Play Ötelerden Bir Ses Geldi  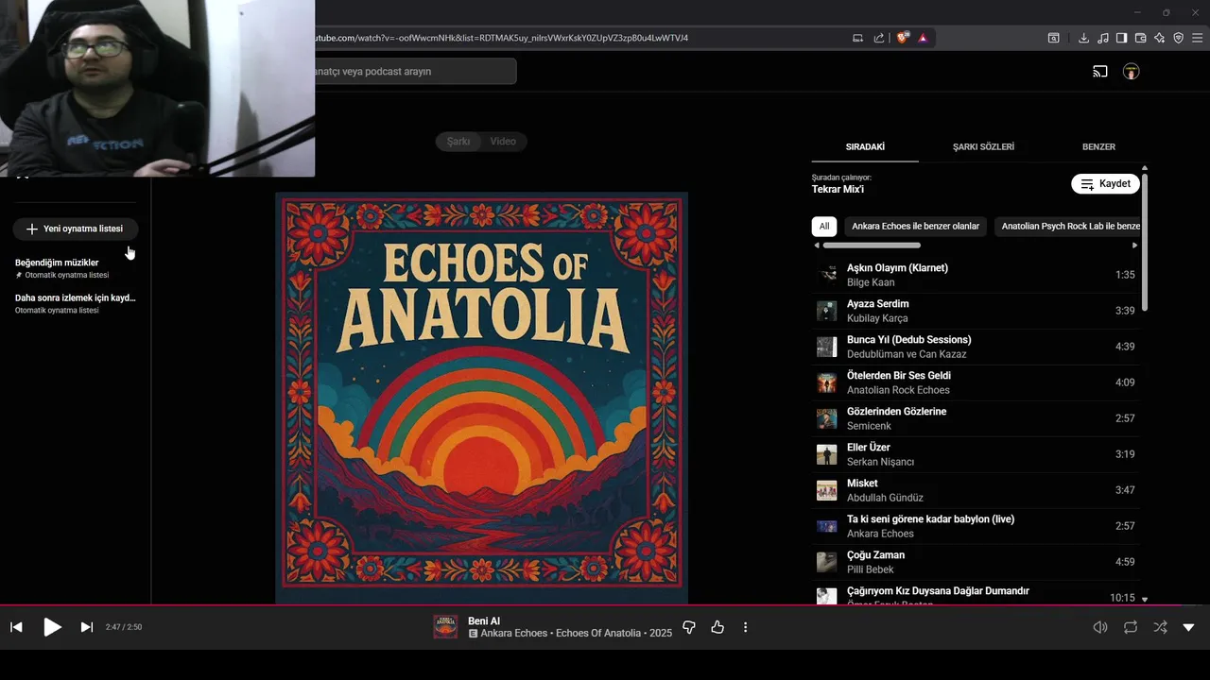(x=976, y=382)
